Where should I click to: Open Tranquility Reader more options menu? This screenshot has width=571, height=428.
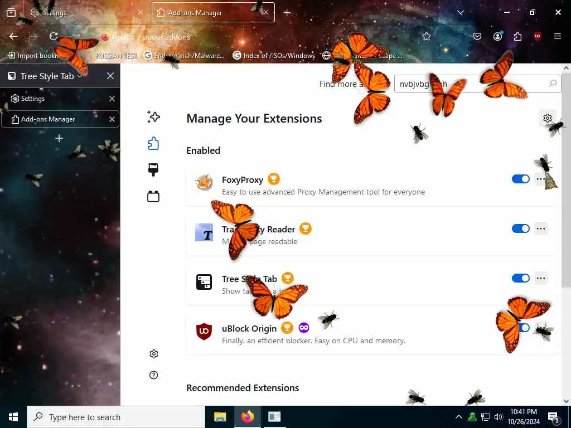point(541,228)
